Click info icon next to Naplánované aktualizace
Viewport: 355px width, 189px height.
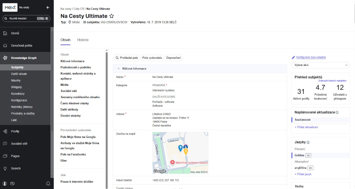coord(337,113)
